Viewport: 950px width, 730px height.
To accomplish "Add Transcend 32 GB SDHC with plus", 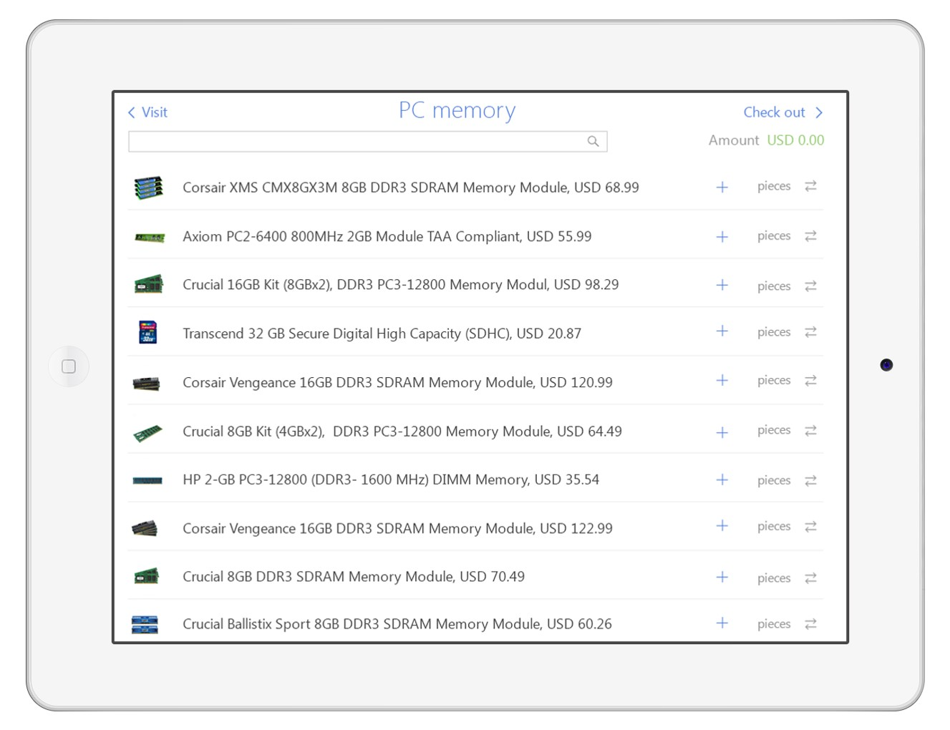I will (x=722, y=331).
